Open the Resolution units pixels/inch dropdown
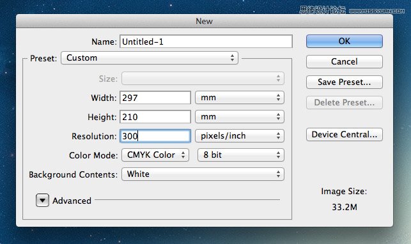Viewport: 411px width, 244px height. pos(240,136)
